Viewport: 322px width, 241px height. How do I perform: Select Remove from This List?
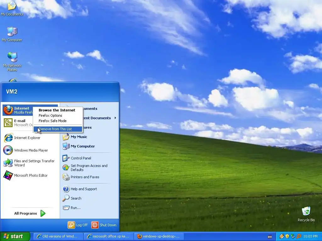tap(58, 129)
